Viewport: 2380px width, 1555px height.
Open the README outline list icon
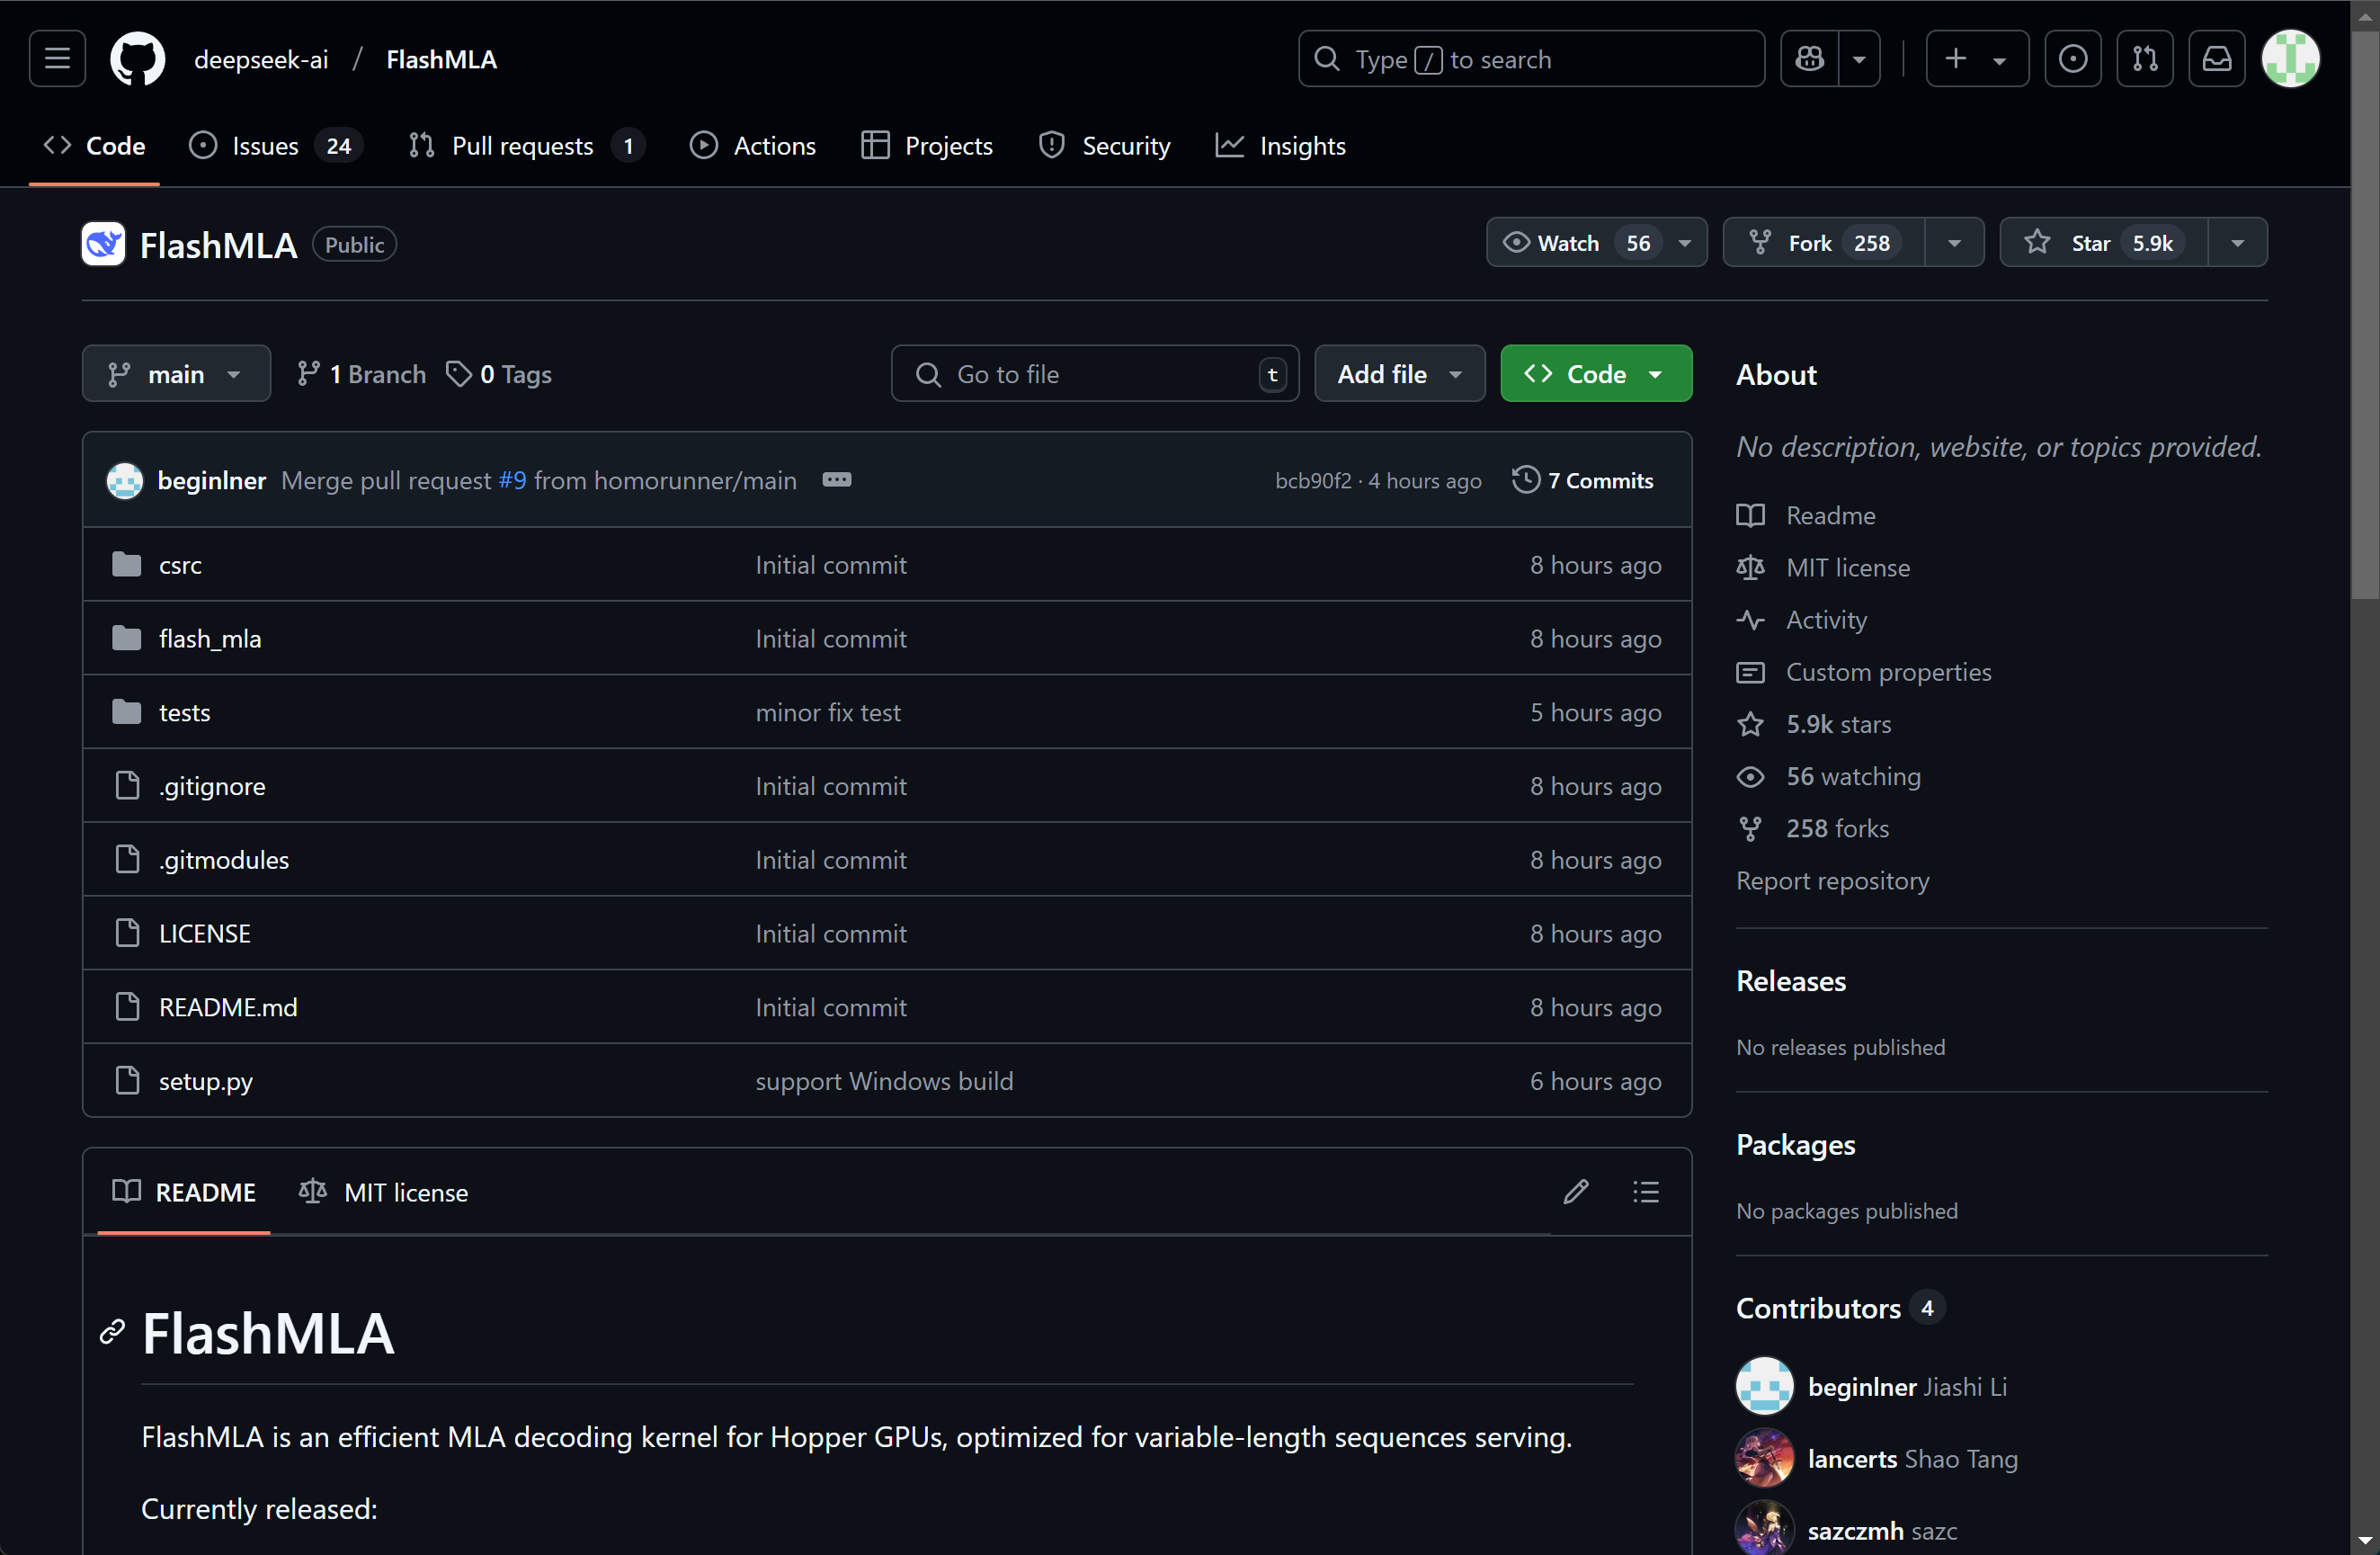[1646, 1192]
